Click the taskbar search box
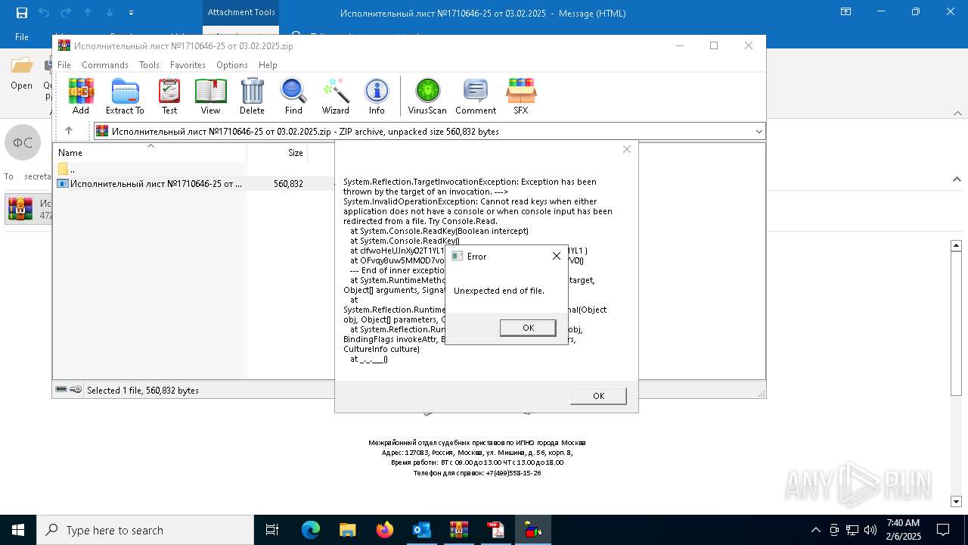The height and width of the screenshot is (545, 968). coord(145,530)
